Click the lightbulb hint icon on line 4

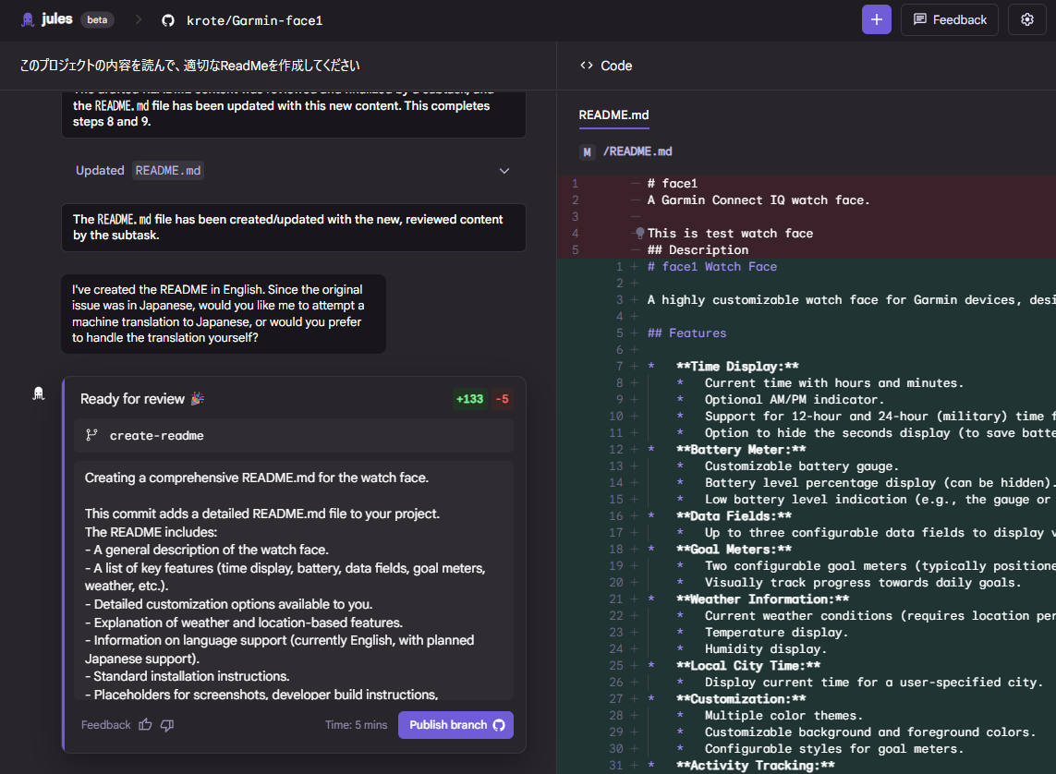pyautogui.click(x=640, y=233)
